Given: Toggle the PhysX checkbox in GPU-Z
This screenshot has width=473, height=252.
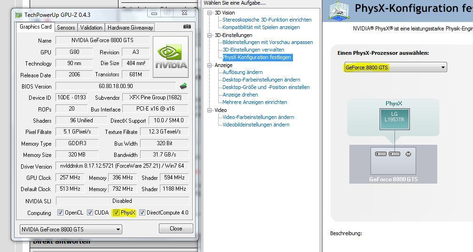Looking at the screenshot, I should coord(116,212).
